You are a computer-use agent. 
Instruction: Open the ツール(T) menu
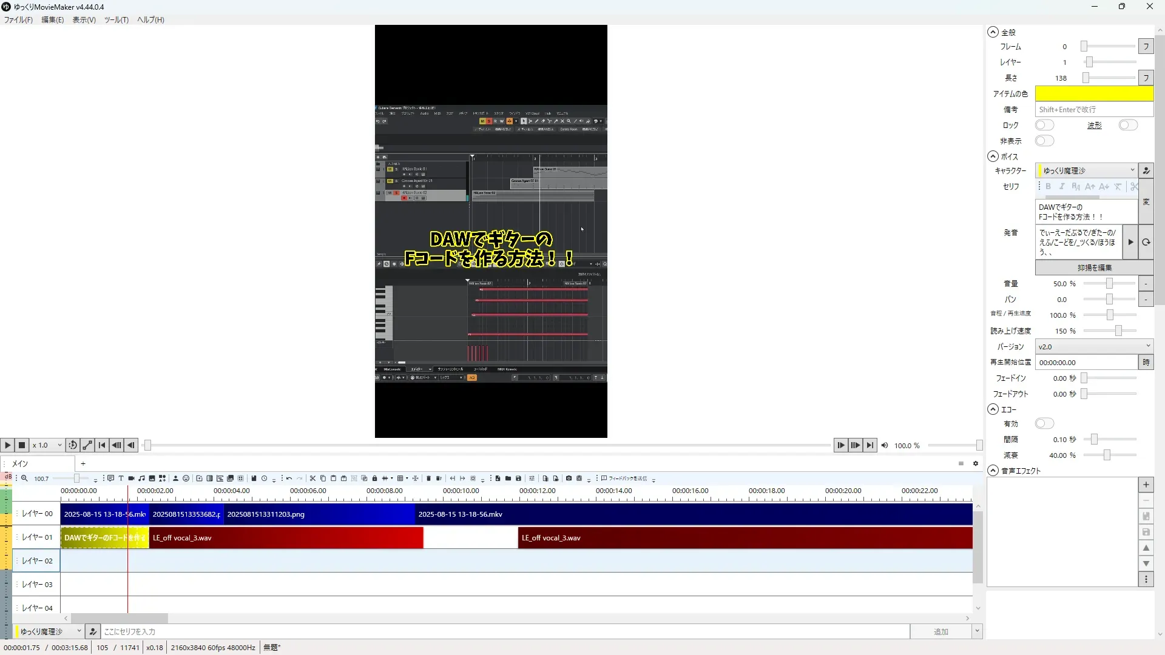(x=116, y=20)
